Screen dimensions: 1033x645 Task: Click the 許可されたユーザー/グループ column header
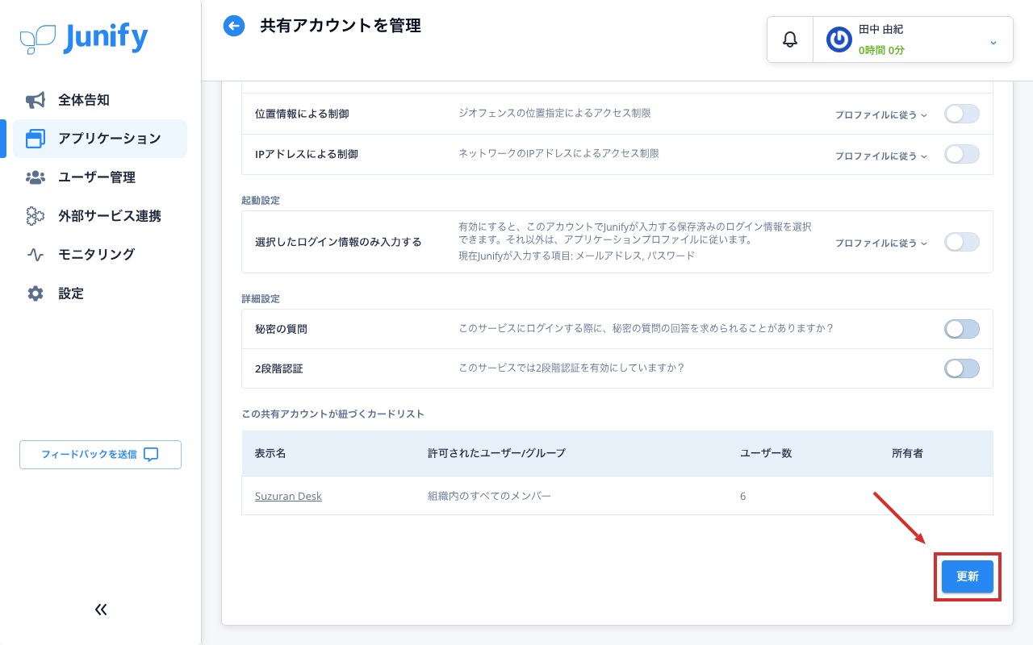(x=496, y=453)
